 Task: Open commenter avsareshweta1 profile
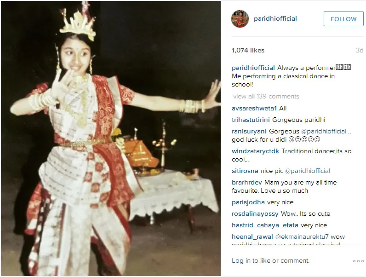(x=254, y=109)
